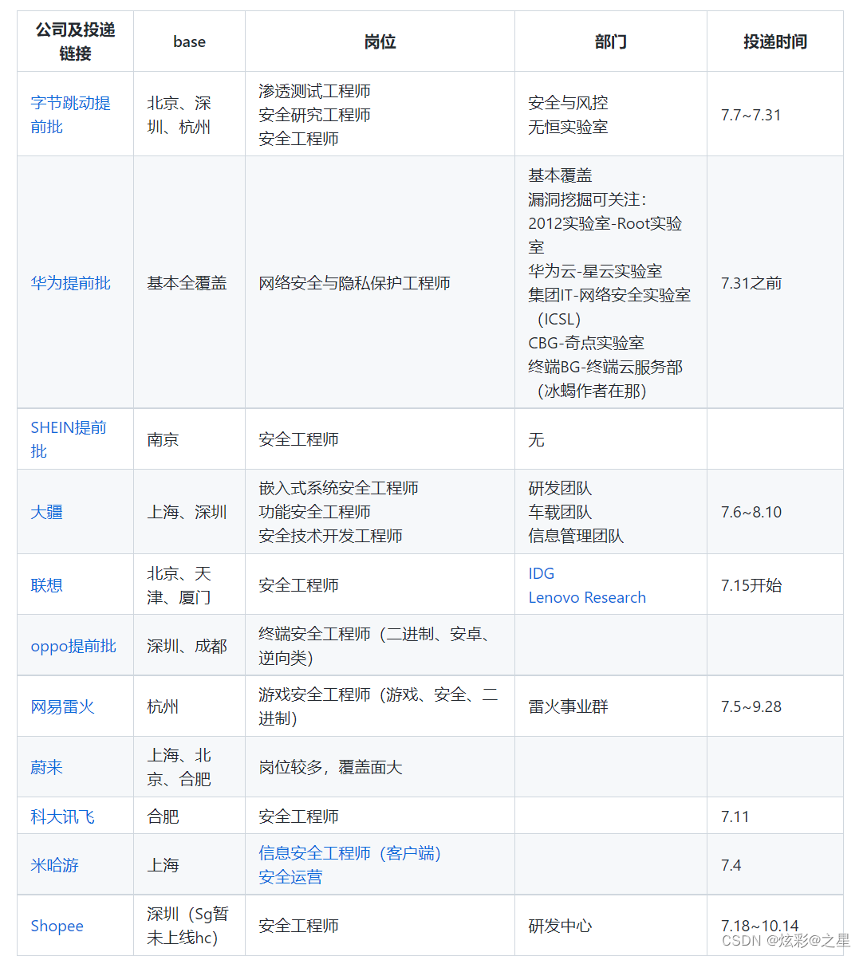Click the 岗位 column header
Image resolution: width=863 pixels, height=956 pixels.
pyautogui.click(x=380, y=41)
